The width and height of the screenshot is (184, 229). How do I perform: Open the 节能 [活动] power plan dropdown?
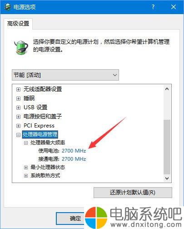click(x=65, y=75)
